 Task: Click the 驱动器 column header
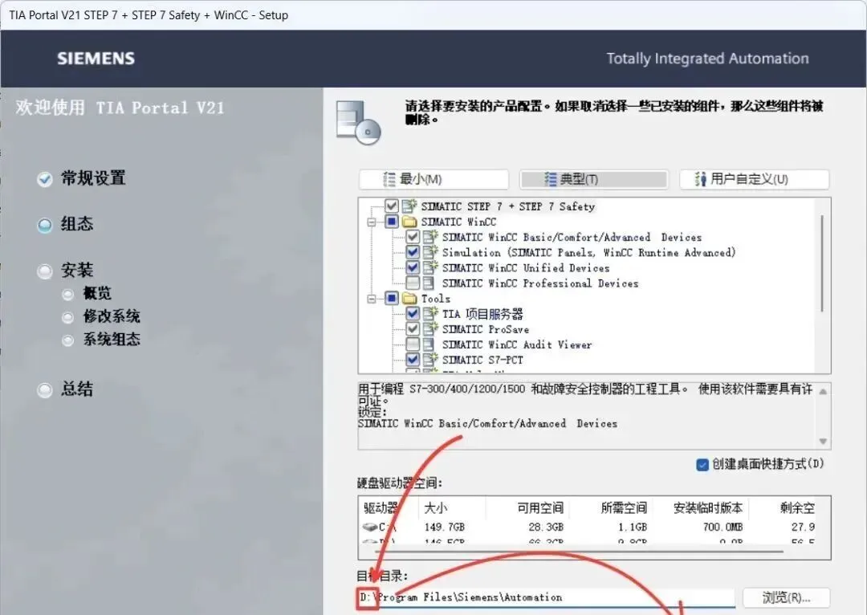[x=389, y=507]
